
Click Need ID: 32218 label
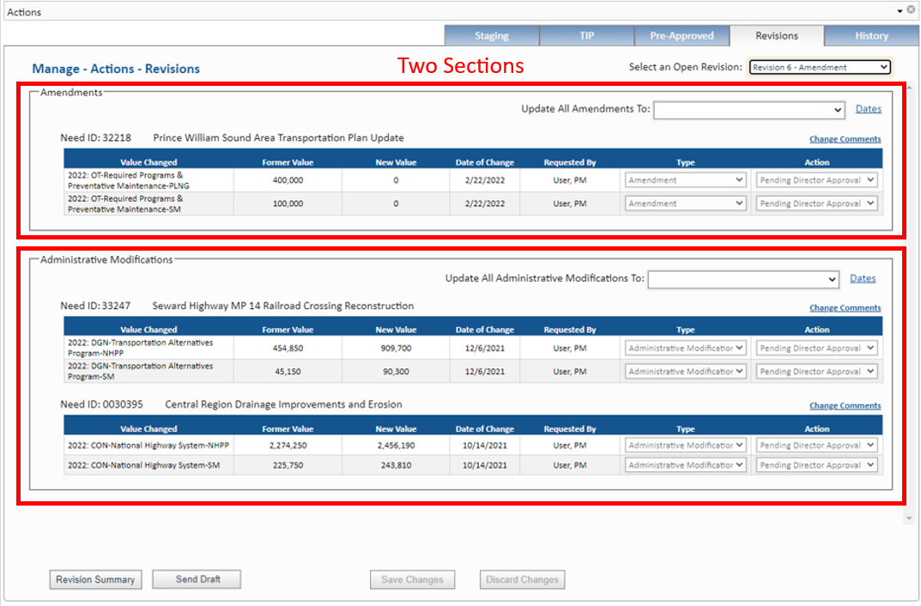coord(96,138)
